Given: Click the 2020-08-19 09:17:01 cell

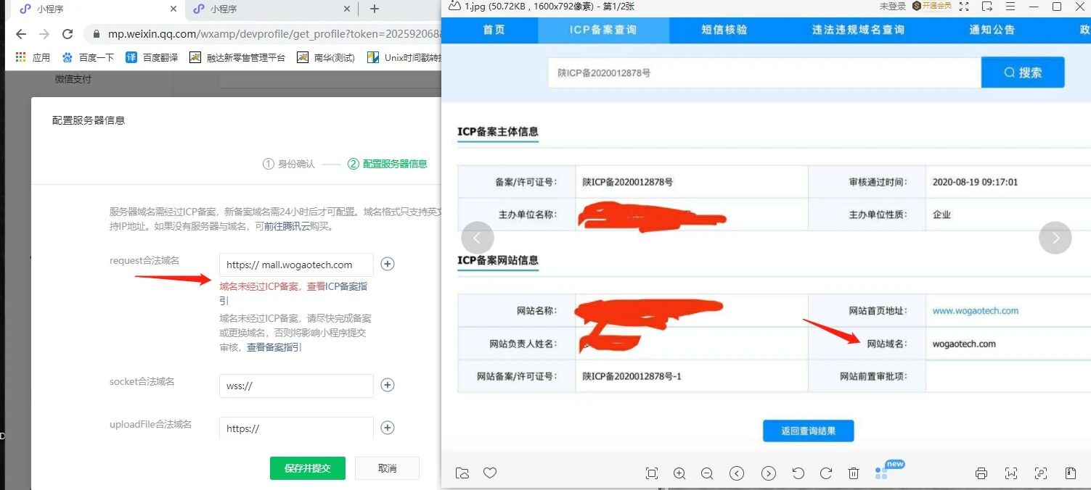Looking at the screenshot, I should (x=1008, y=182).
